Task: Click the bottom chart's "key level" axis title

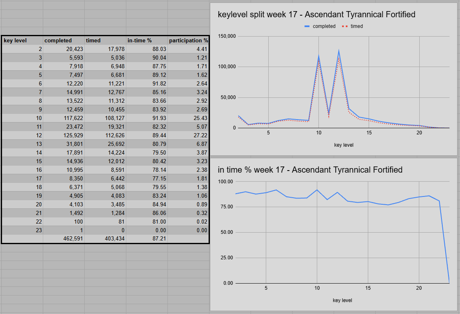Action: [342, 300]
